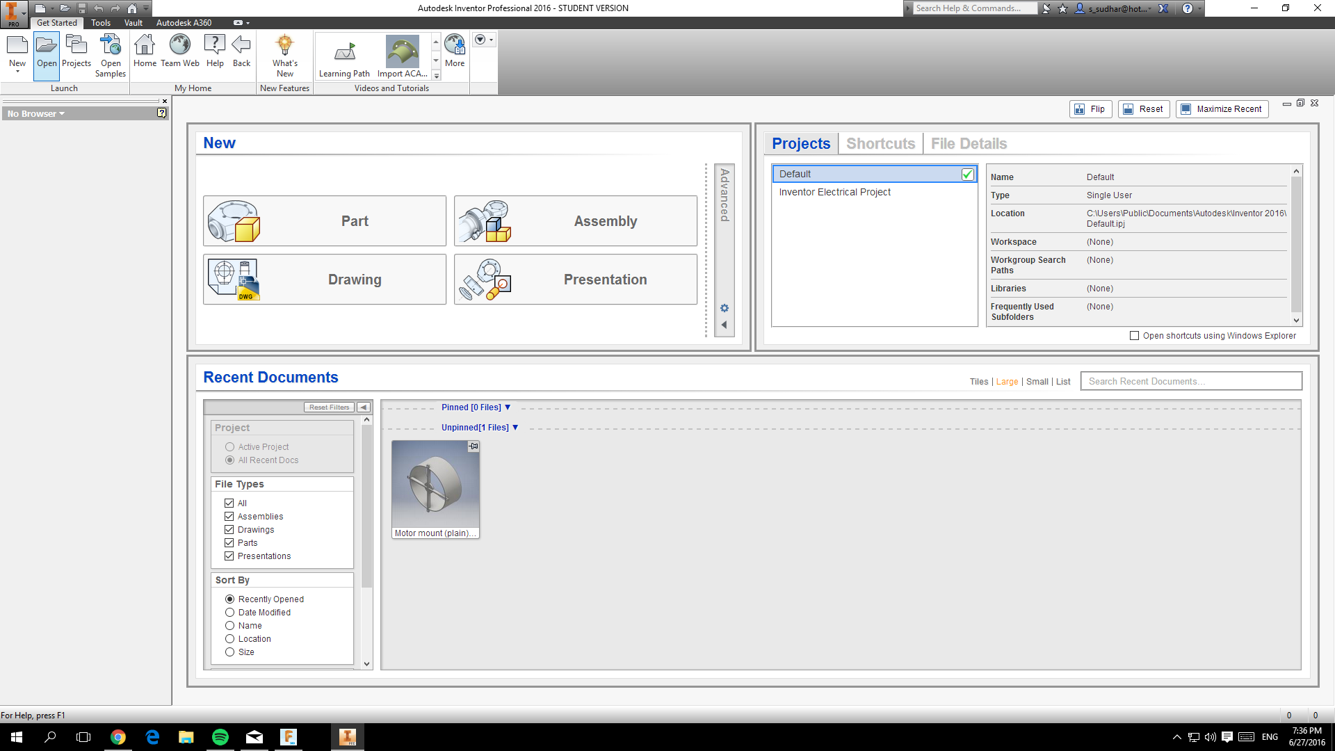Open the File Details tab
The image size is (1335, 751).
(x=969, y=144)
